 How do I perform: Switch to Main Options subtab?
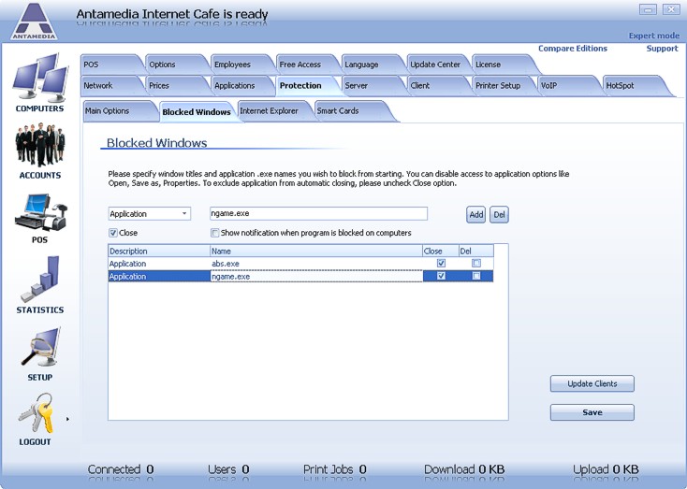[117, 111]
